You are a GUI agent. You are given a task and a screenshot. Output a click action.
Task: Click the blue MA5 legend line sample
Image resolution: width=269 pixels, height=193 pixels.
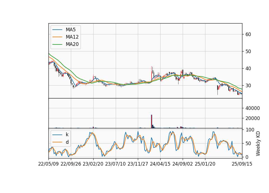[x=57, y=30]
